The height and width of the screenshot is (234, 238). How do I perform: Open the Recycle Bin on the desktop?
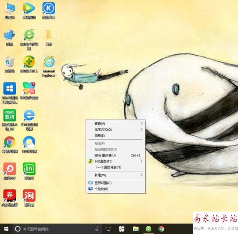pyautogui.click(x=9, y=62)
